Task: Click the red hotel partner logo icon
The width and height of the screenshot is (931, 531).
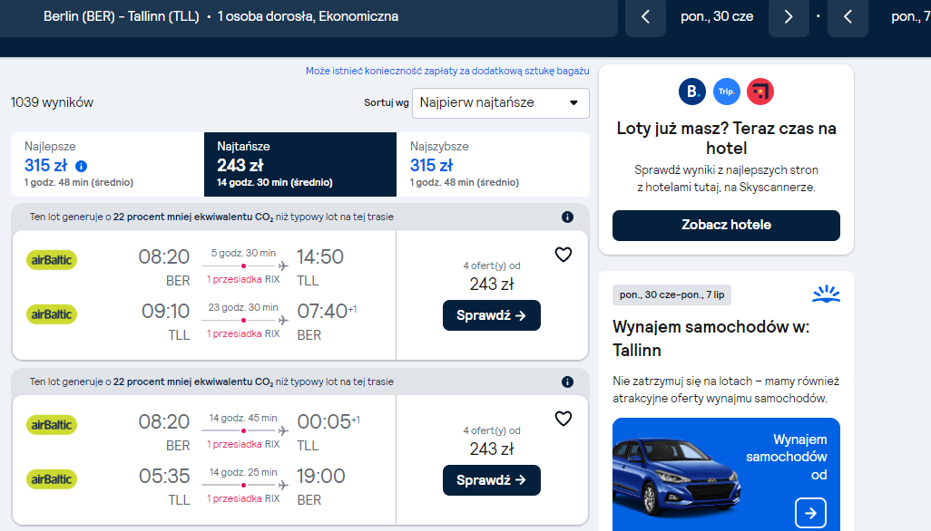Action: [760, 92]
